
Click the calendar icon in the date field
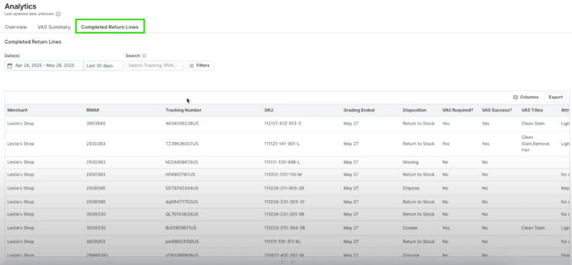click(x=10, y=65)
